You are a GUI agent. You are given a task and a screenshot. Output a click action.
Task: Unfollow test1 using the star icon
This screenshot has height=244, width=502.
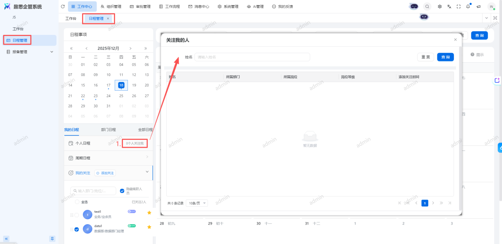(x=149, y=213)
